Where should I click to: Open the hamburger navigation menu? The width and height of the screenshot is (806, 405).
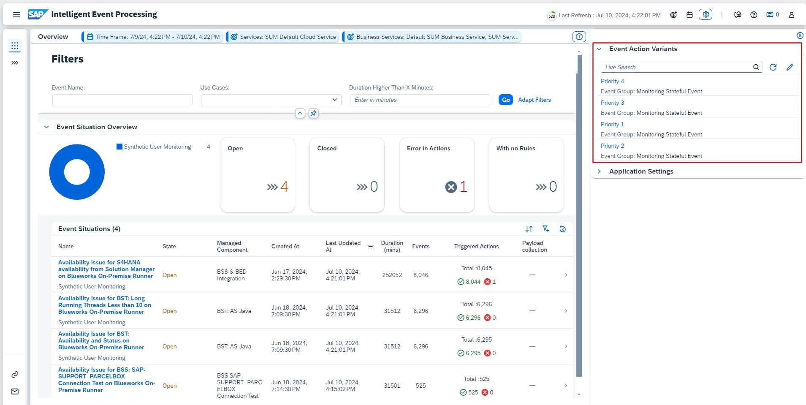[x=16, y=15]
